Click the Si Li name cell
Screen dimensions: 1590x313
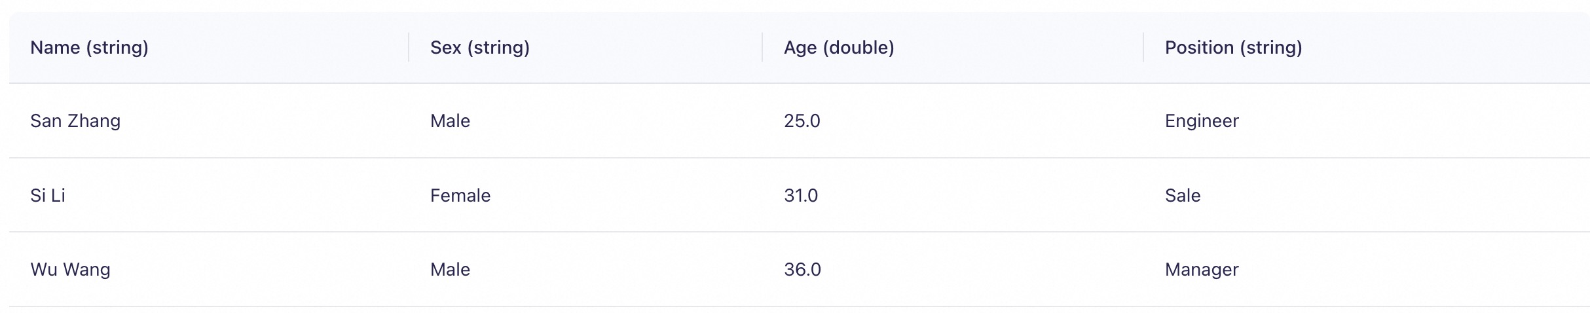48,196
